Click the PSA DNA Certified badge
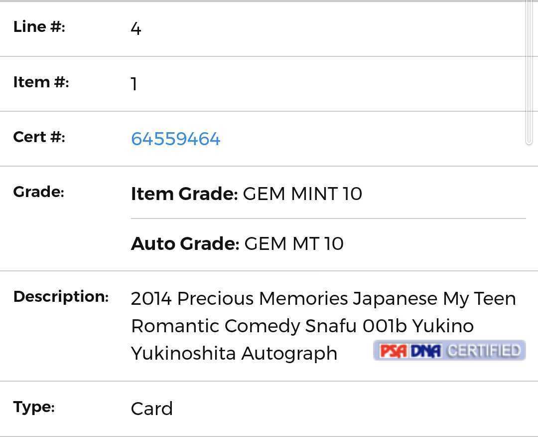 point(449,350)
